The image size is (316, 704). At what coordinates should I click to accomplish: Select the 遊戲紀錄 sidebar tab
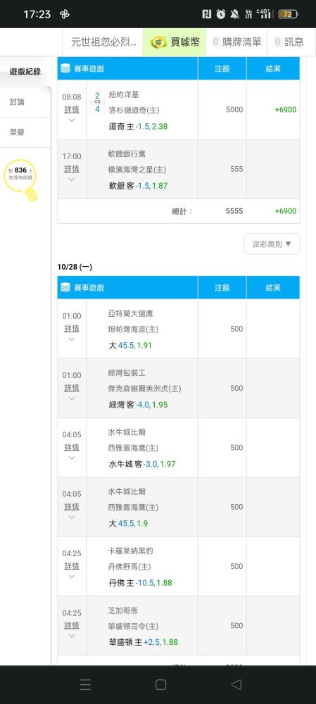pyautogui.click(x=25, y=71)
